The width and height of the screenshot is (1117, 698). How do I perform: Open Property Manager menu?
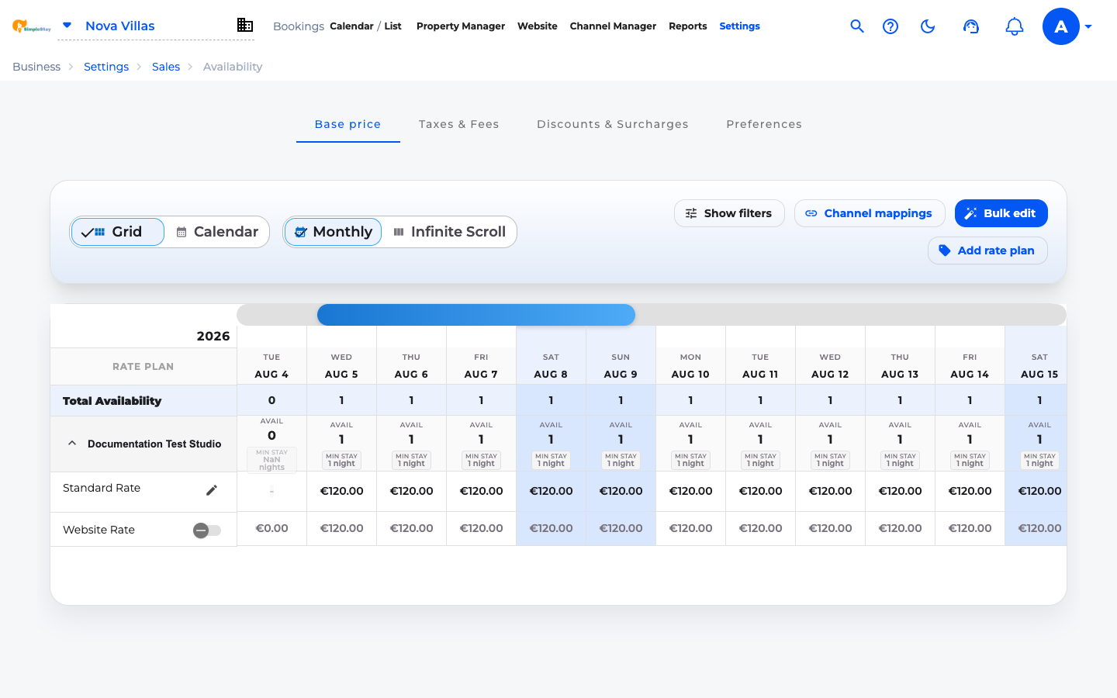pos(461,26)
